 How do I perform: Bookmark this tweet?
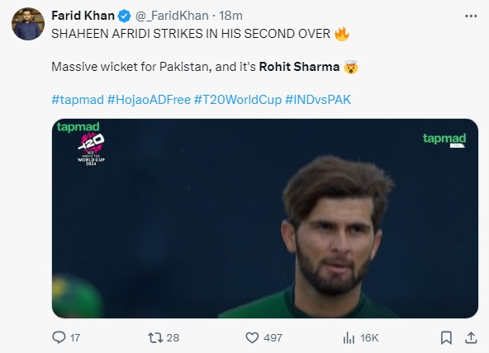[446, 337]
